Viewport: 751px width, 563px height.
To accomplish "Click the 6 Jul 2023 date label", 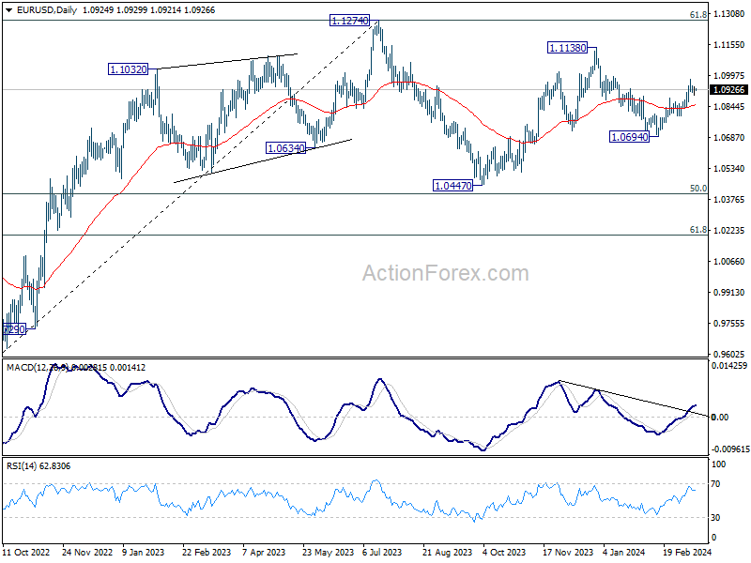I will [382, 553].
